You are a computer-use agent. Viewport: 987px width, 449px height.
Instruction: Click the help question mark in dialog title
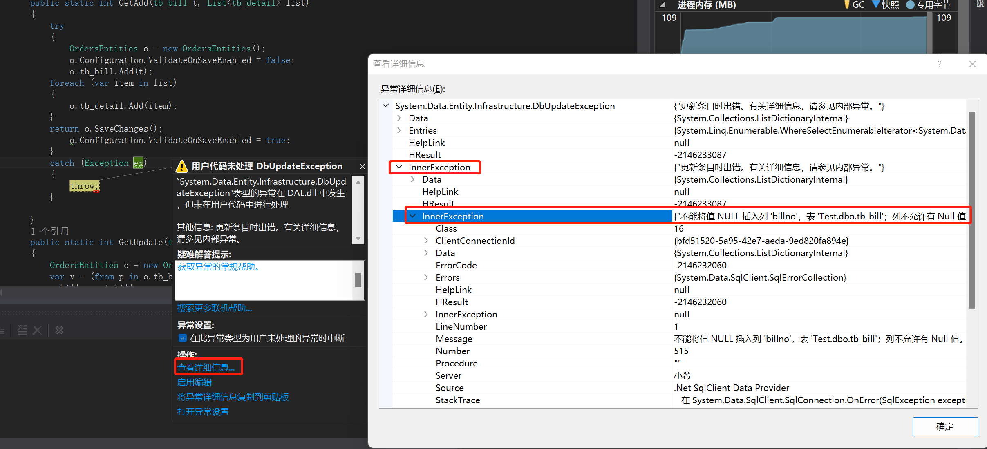940,64
